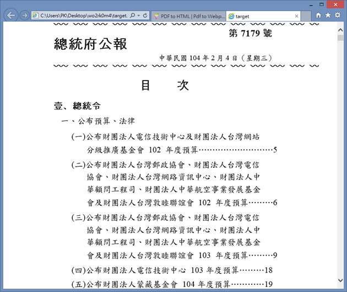This screenshot has height=292, width=347.
Task: Click the issue number 第 7179 號
Action: (x=251, y=33)
